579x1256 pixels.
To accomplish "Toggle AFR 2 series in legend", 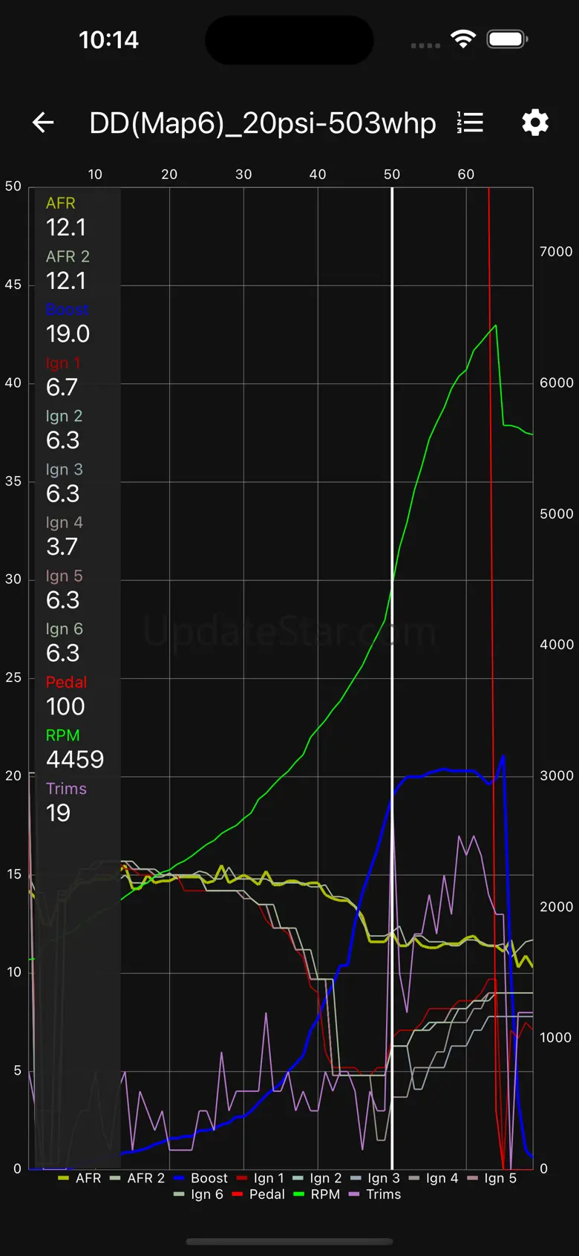I will coord(137,1178).
